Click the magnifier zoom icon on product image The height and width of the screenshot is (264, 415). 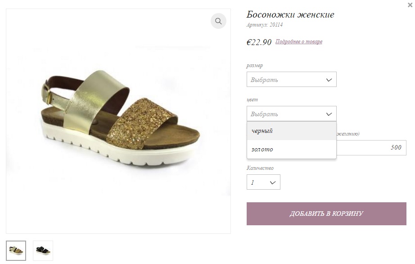point(218,21)
